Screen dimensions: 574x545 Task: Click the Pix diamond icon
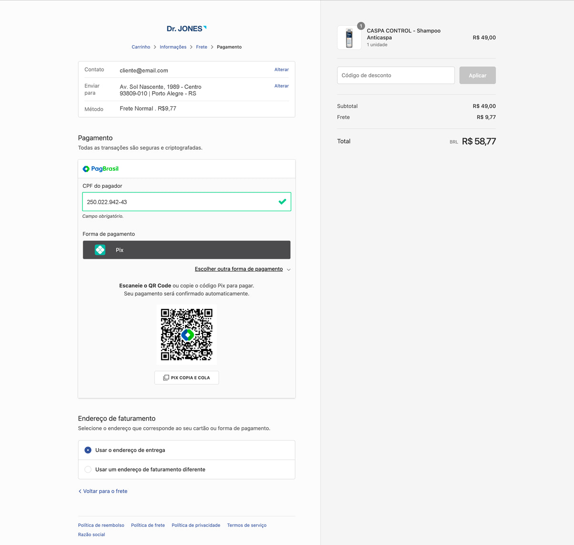pos(100,250)
